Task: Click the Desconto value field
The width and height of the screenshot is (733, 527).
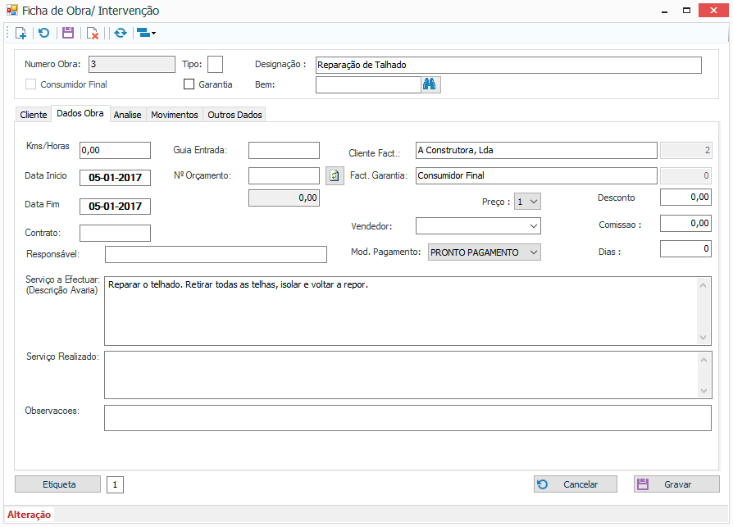Action: 685,198
